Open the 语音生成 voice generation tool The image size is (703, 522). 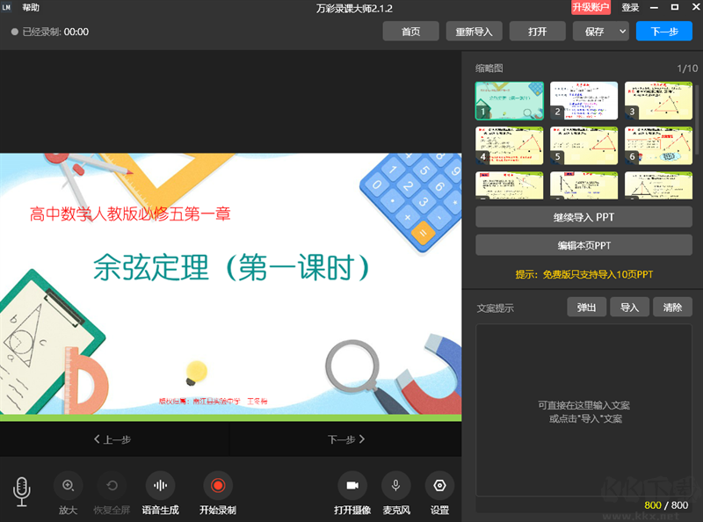(x=161, y=484)
